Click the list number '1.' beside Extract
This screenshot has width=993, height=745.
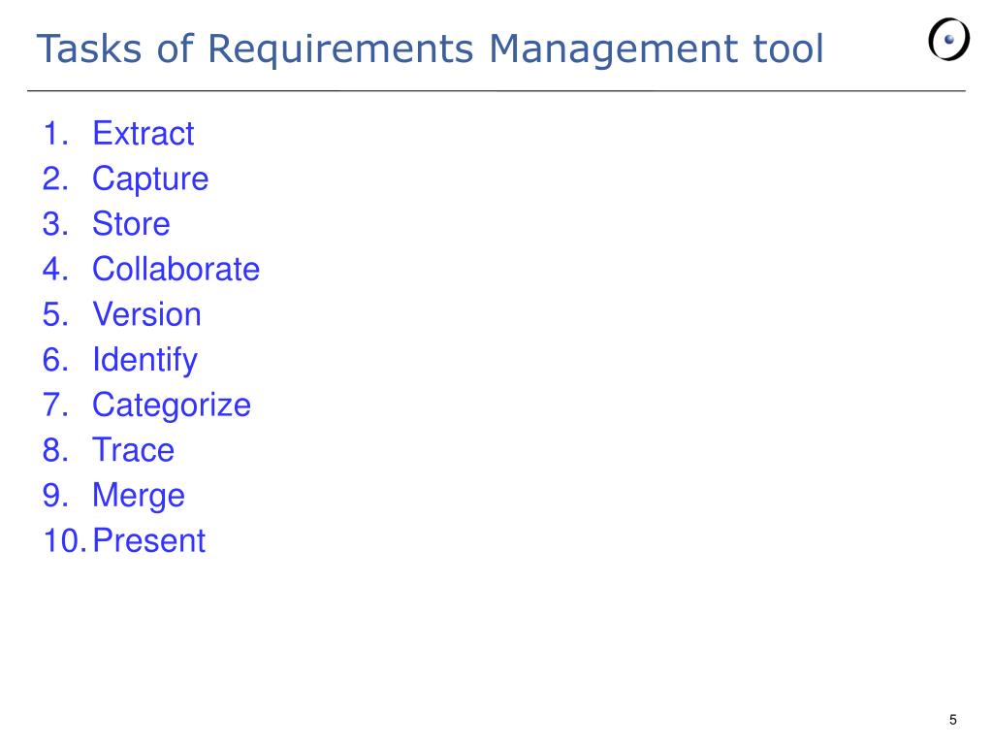pyautogui.click(x=55, y=134)
